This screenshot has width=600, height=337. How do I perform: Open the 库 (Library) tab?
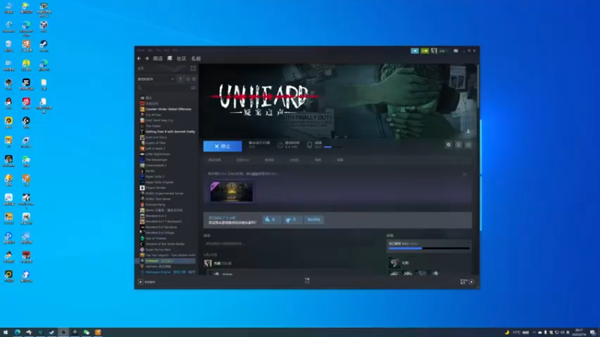(x=169, y=58)
